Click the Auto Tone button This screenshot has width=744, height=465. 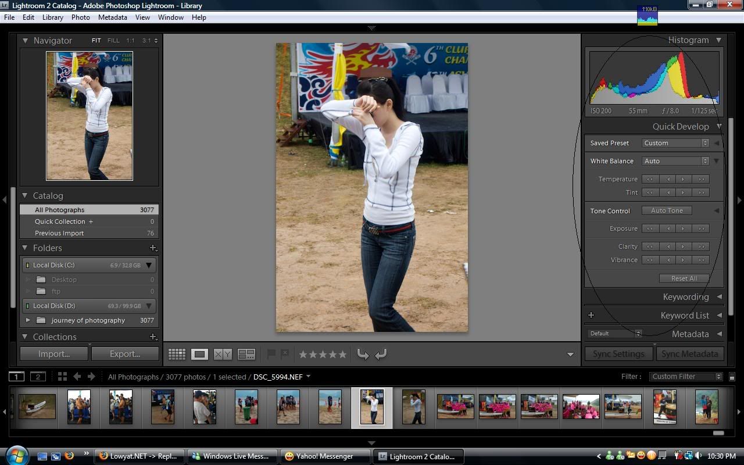[x=667, y=210]
